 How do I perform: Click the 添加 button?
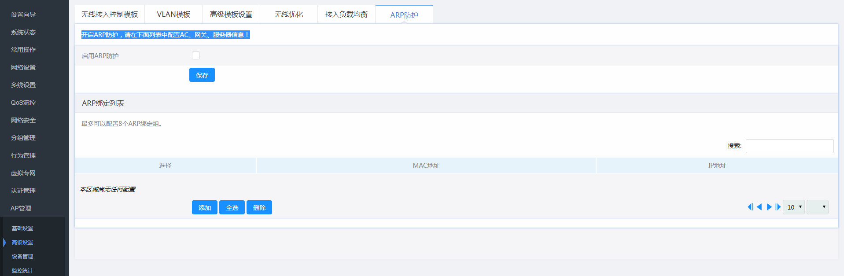point(205,207)
